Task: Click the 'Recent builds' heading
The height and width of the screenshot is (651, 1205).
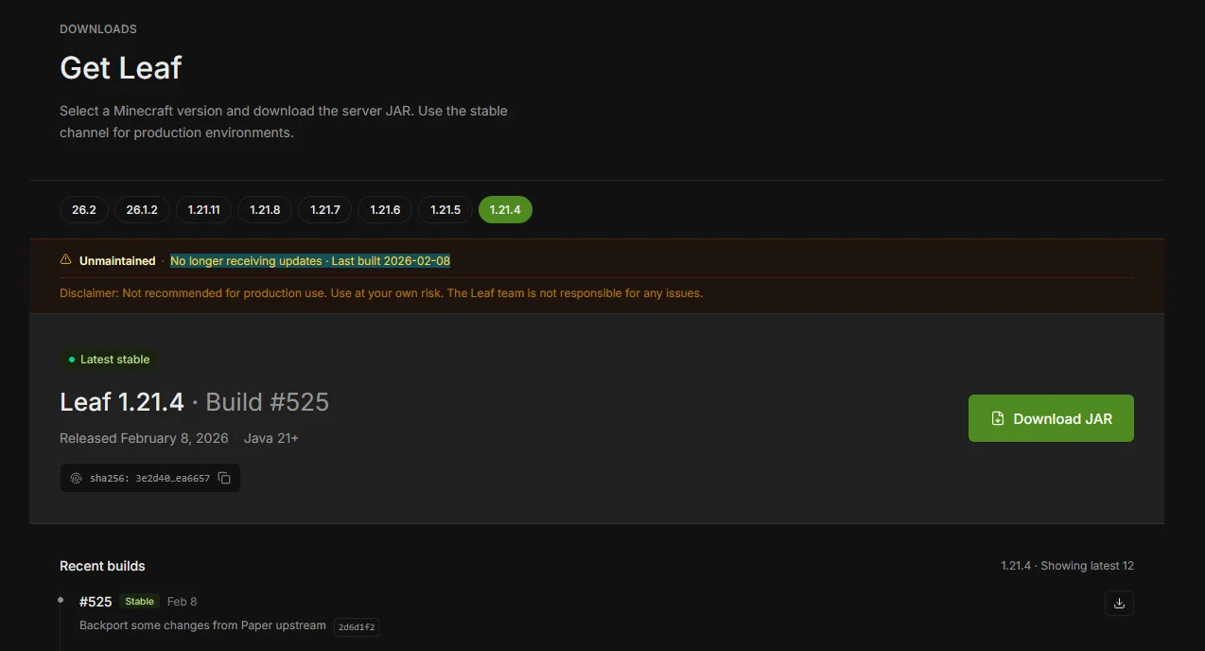Action: point(102,566)
